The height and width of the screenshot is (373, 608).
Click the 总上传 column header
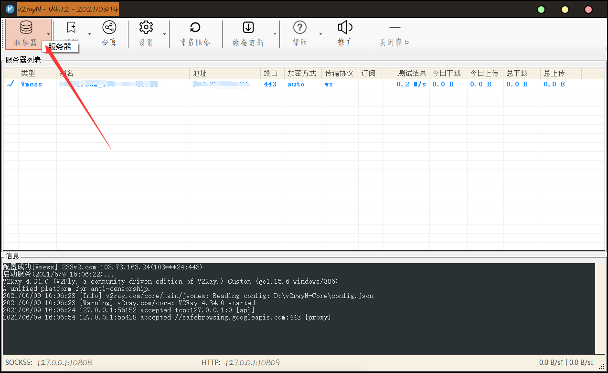561,73
